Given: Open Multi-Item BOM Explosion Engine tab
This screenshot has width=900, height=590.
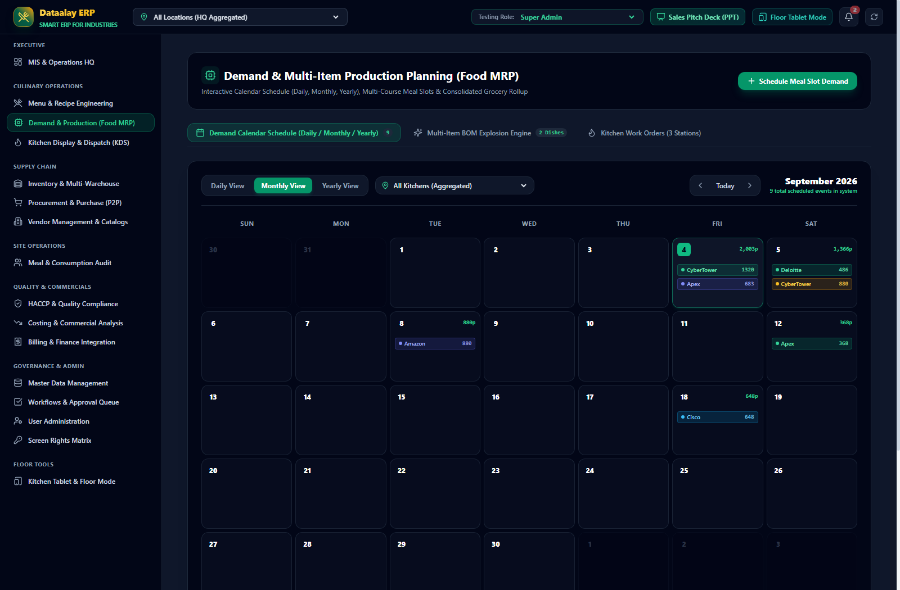Looking at the screenshot, I should [489, 133].
